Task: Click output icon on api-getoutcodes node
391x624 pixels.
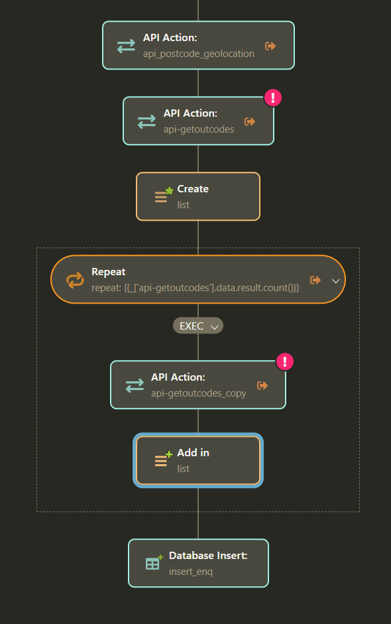Action: tap(250, 121)
